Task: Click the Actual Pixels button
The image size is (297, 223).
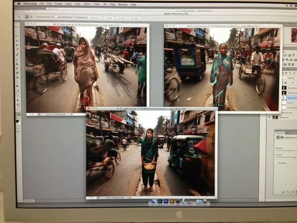Action: click(95, 18)
